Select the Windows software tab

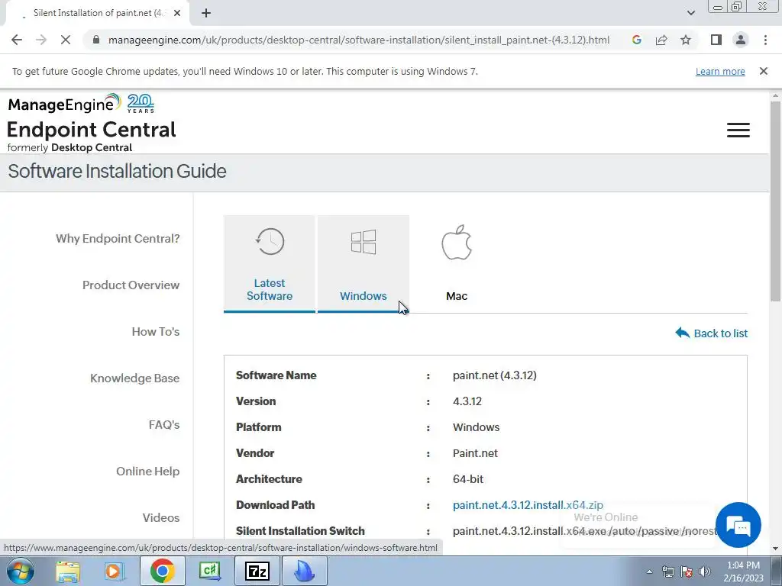363,263
